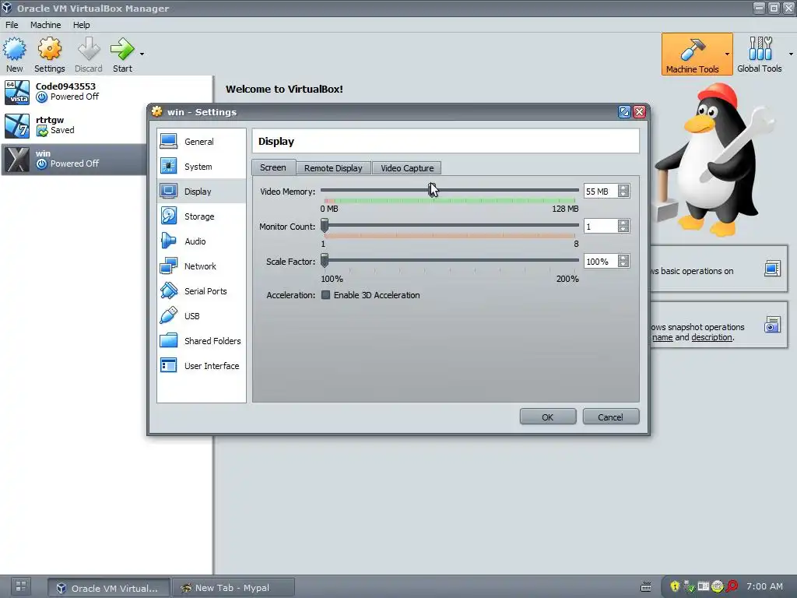Open General settings category

(x=202, y=142)
